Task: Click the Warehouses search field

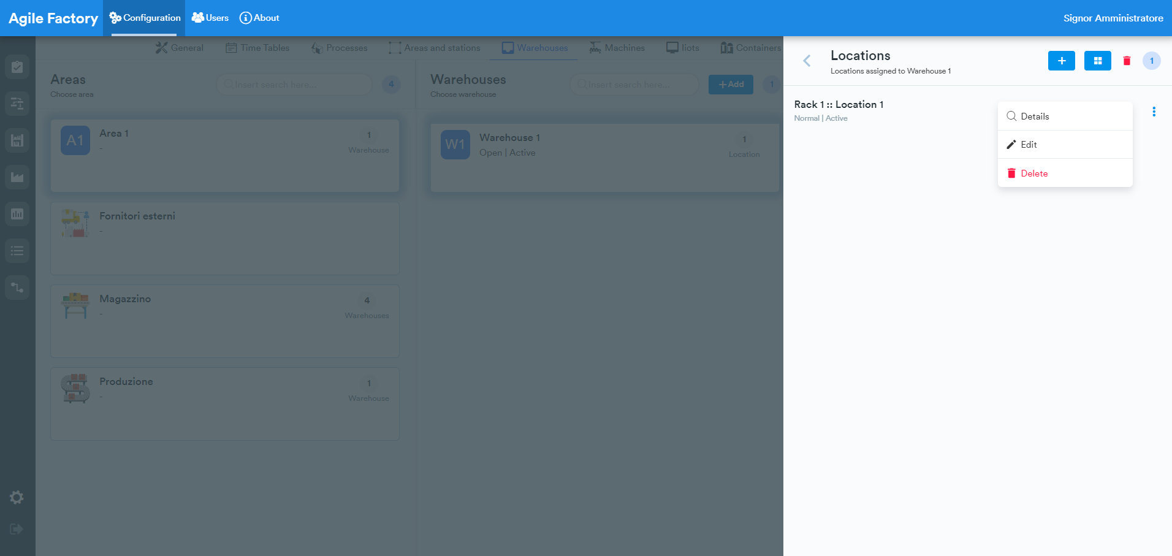Action: click(x=634, y=85)
